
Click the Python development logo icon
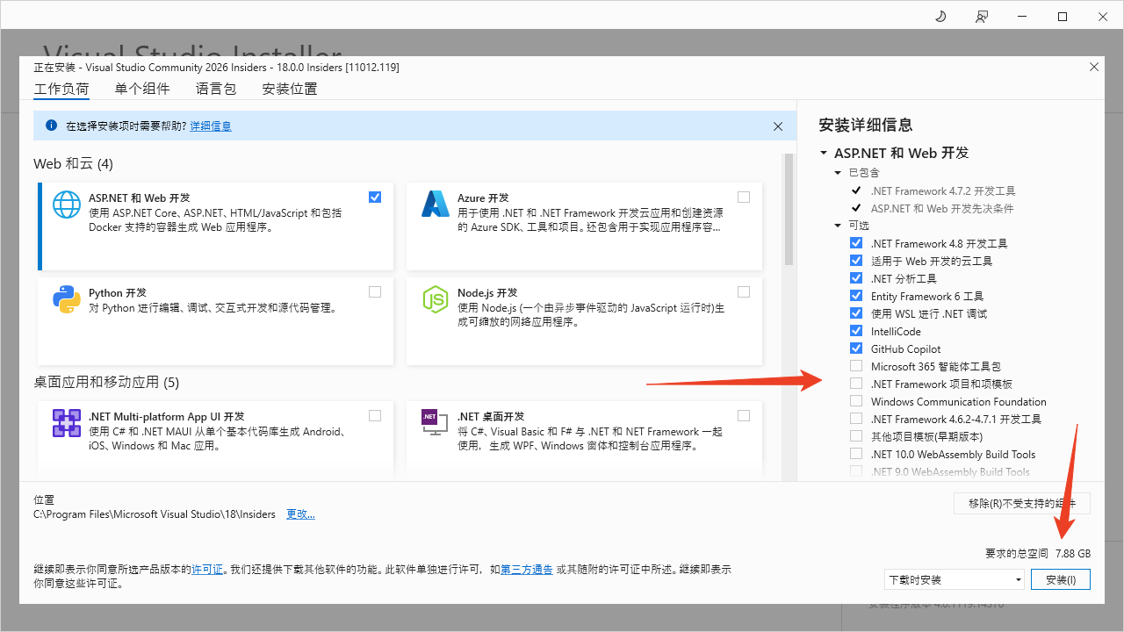[67, 299]
